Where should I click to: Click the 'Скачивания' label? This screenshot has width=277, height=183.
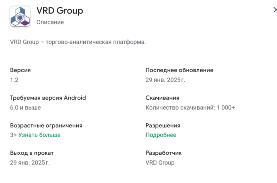click(x=162, y=98)
